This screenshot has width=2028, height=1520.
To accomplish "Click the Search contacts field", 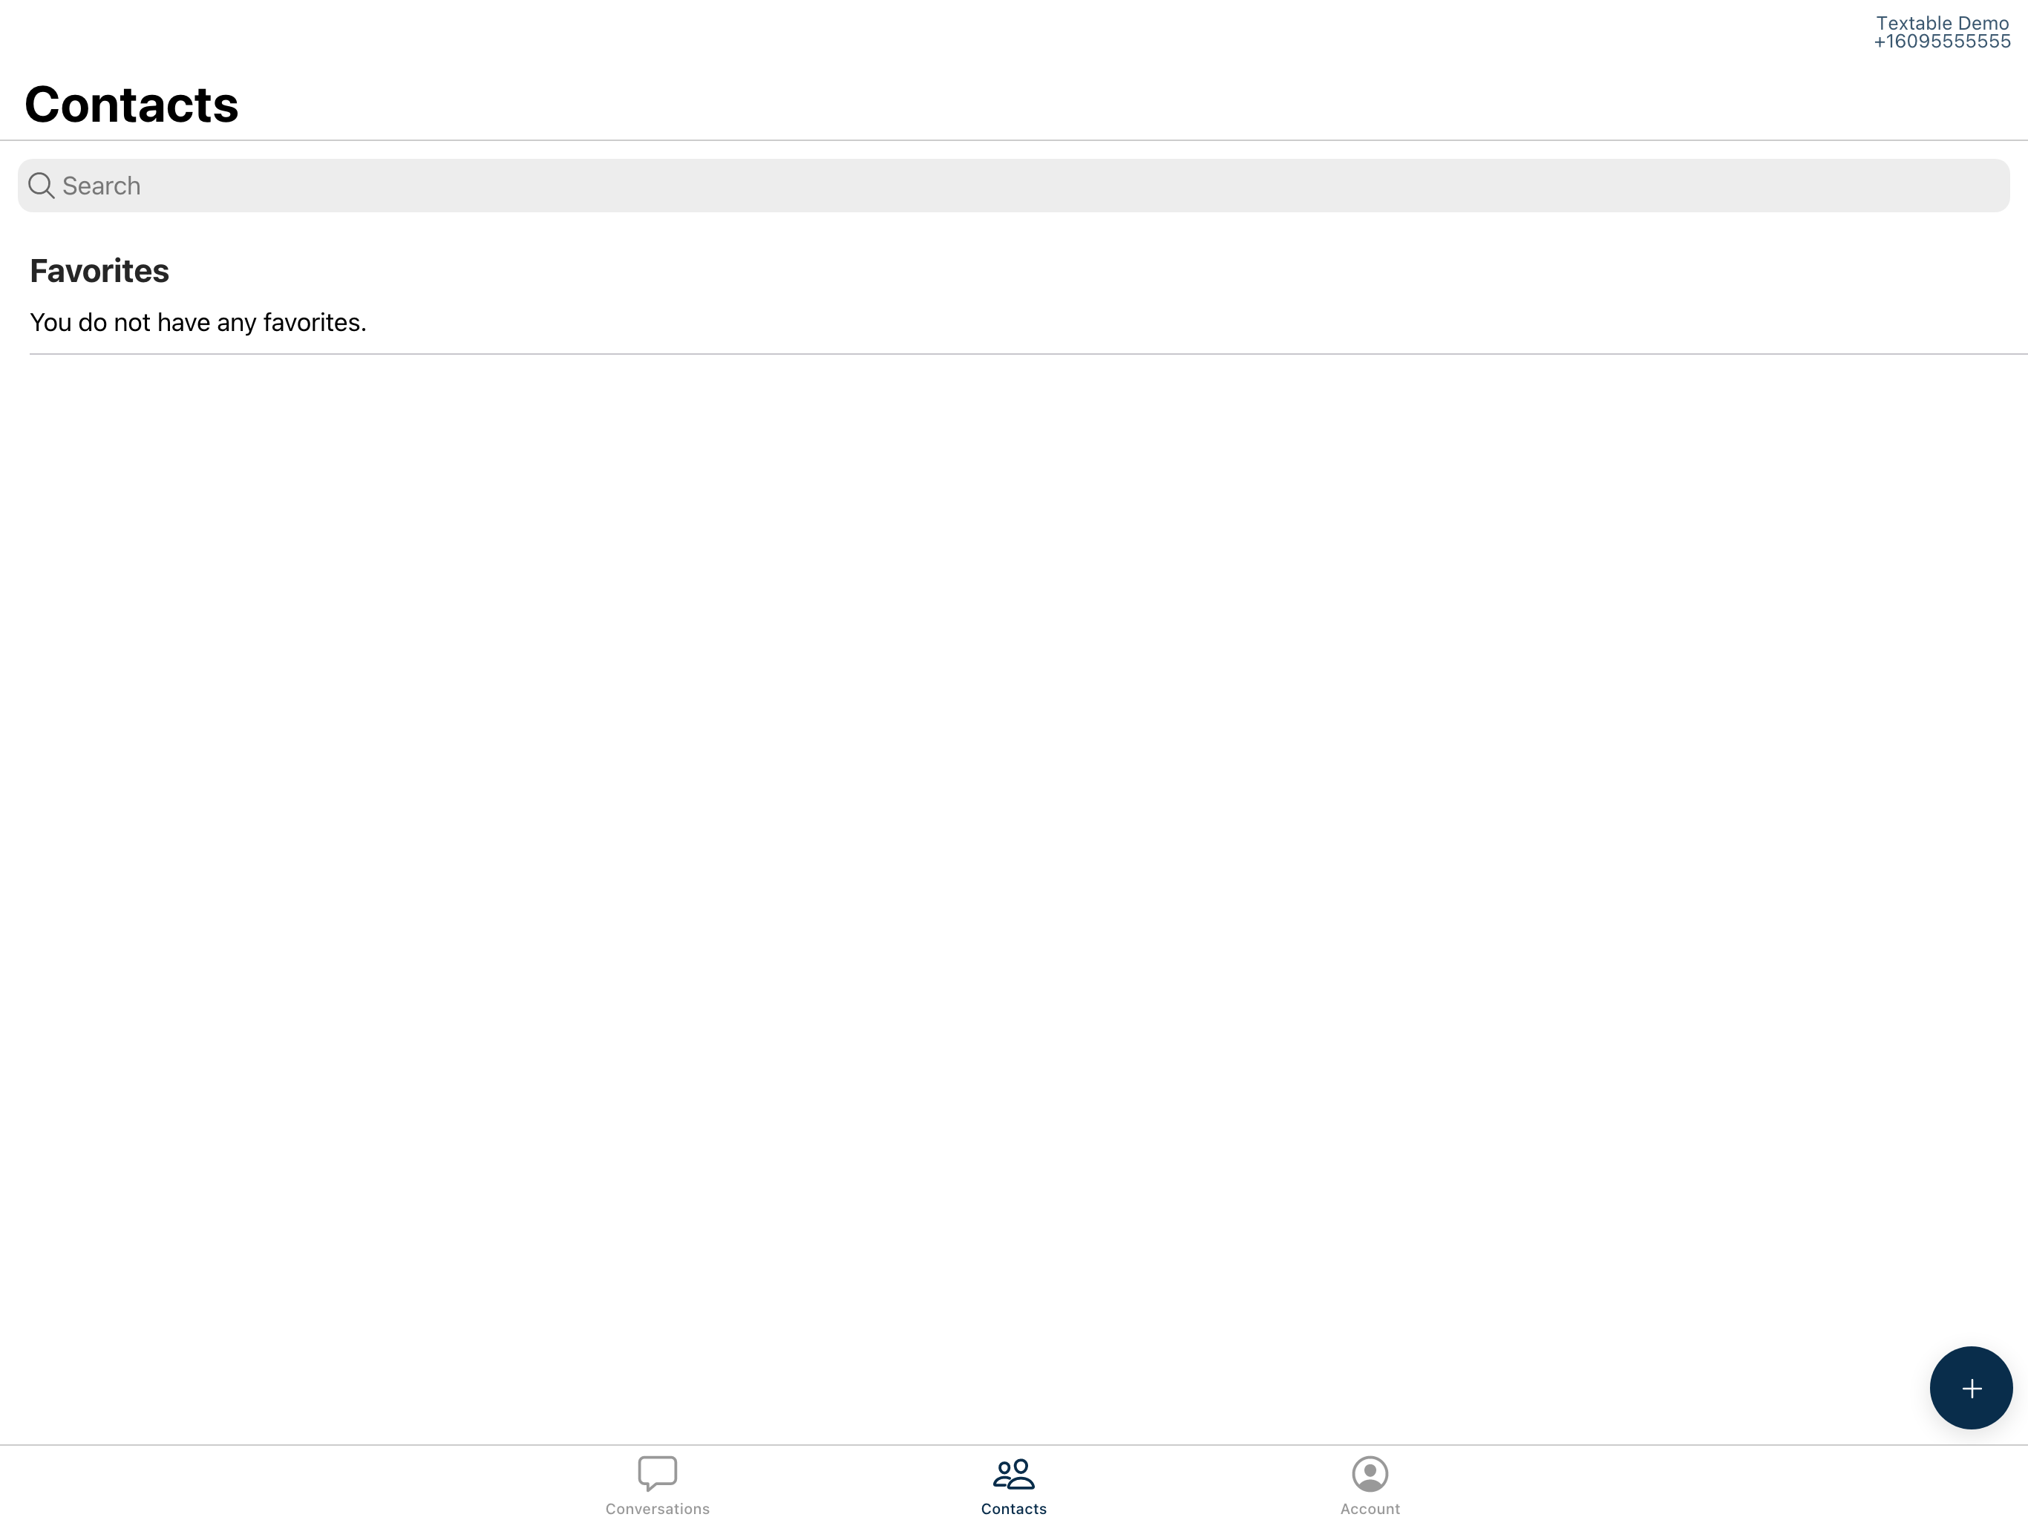I will (1013, 186).
